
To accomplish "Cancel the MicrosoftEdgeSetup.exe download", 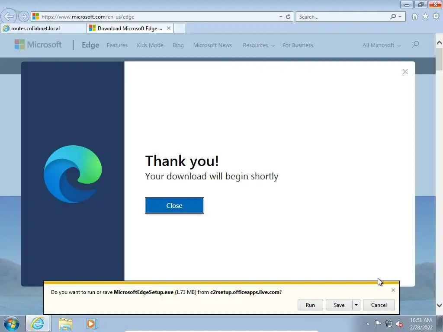I will (x=379, y=305).
